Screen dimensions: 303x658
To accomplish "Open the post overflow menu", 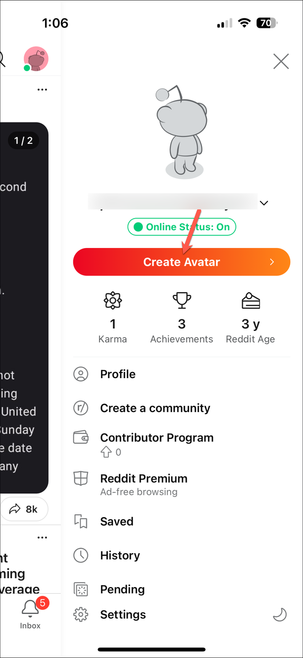I will [42, 89].
